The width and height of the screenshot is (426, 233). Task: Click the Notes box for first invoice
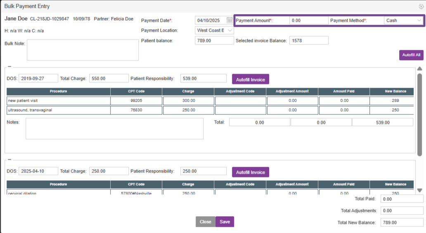point(114,129)
